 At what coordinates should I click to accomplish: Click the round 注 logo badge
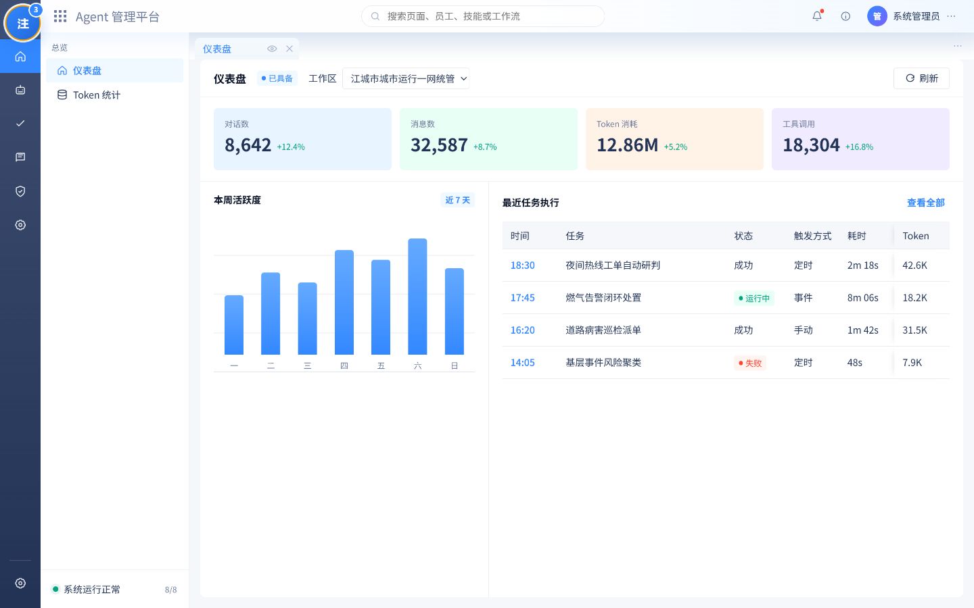(22, 23)
